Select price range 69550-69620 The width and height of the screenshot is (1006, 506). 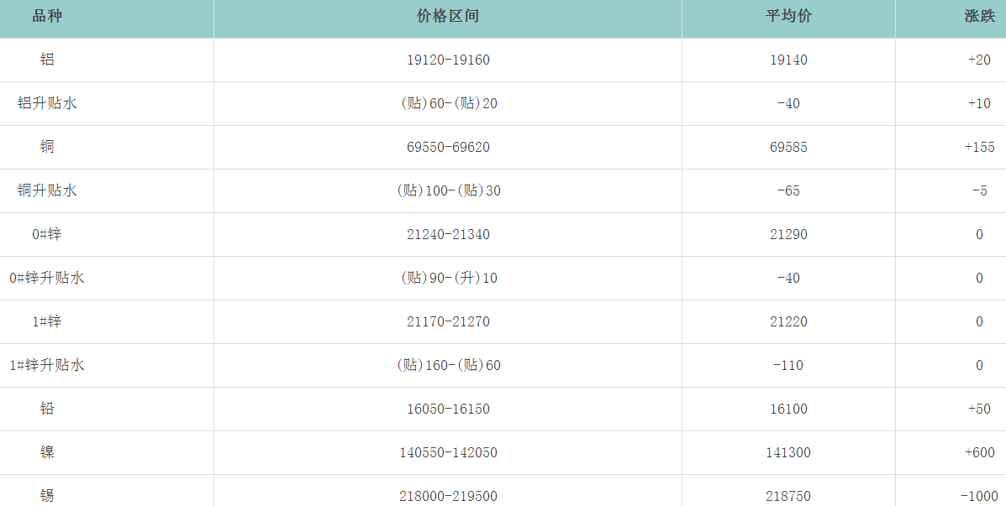click(448, 148)
